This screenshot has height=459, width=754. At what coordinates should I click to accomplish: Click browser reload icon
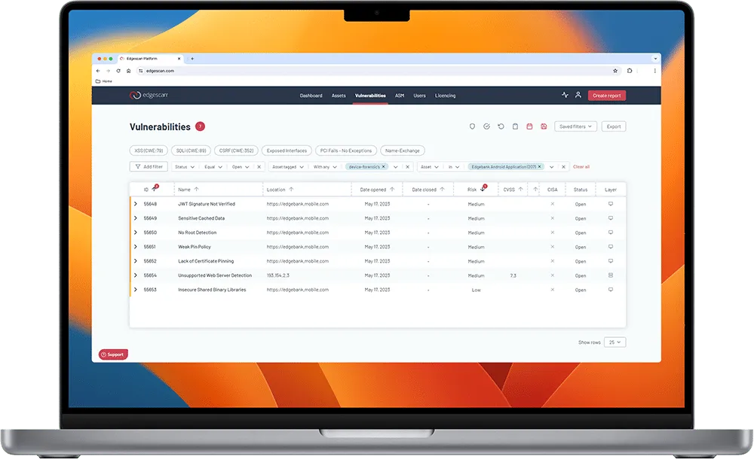pyautogui.click(x=118, y=71)
